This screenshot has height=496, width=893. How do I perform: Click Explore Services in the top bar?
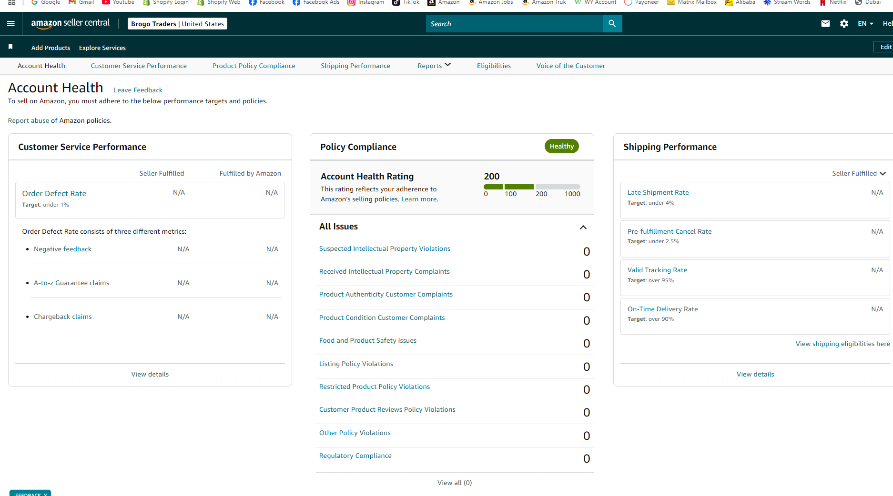[x=102, y=48]
